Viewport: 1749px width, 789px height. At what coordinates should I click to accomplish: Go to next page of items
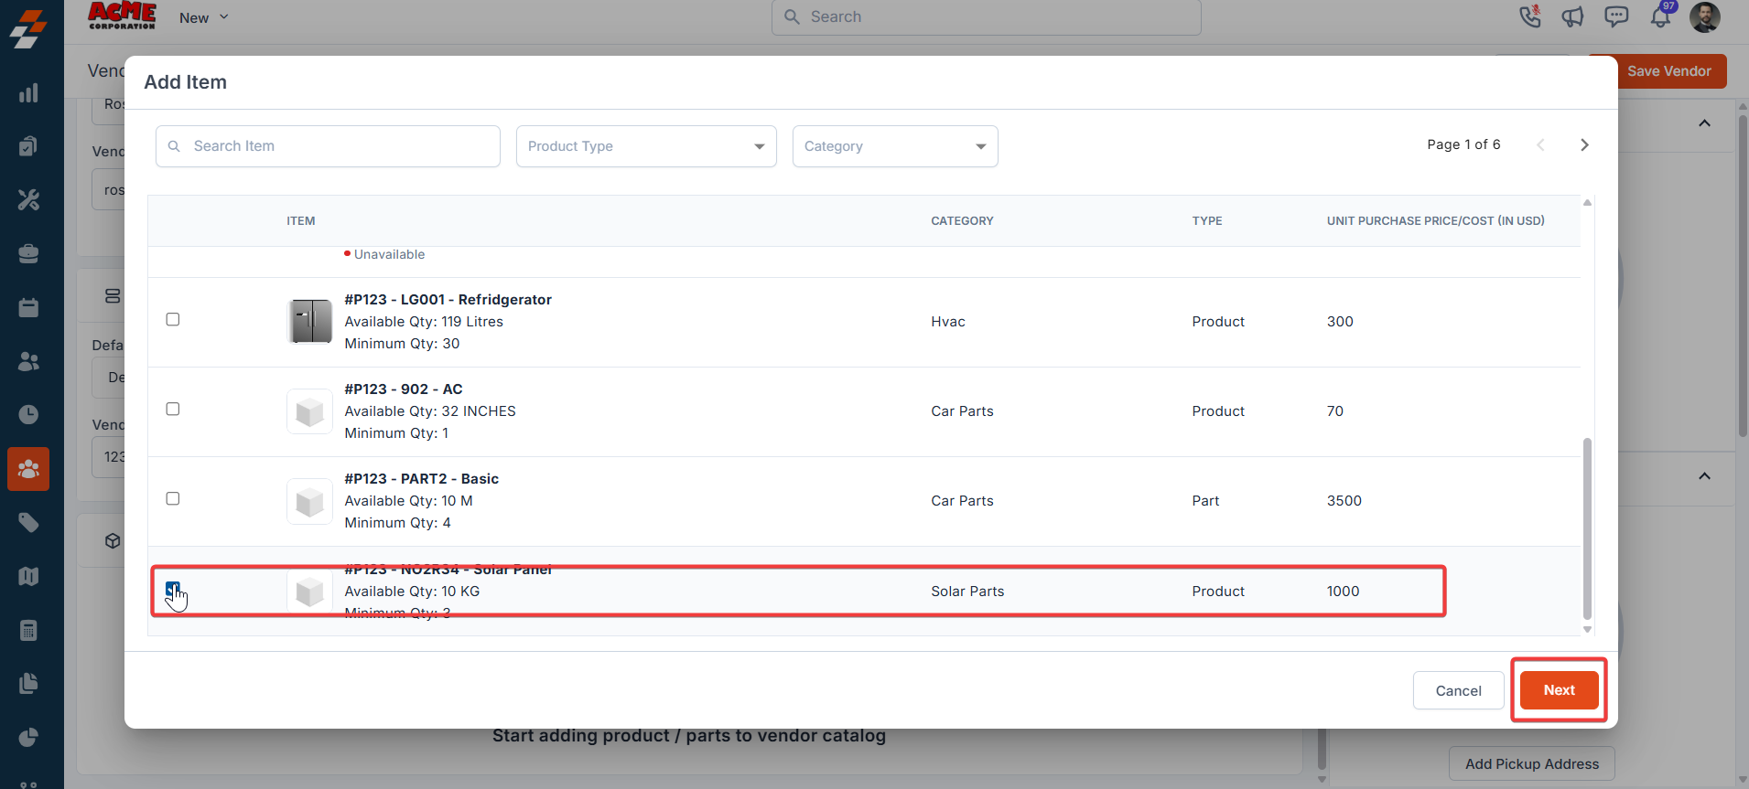[1584, 144]
